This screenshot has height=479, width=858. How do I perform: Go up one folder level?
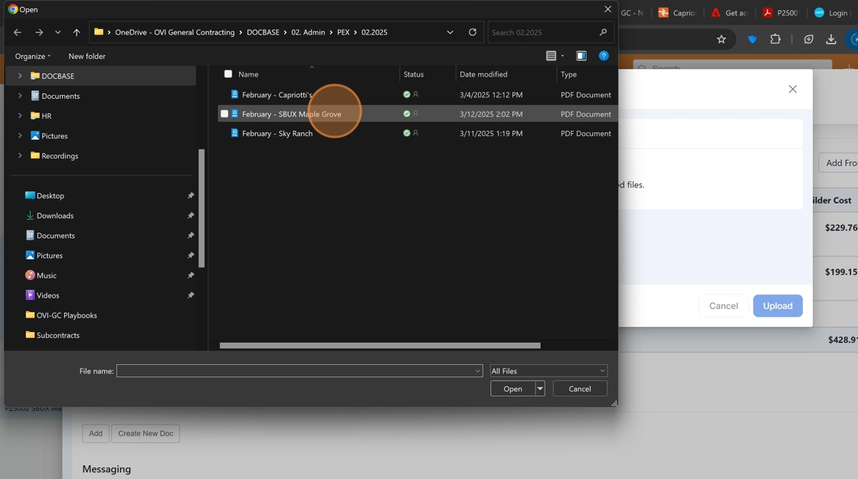[77, 32]
